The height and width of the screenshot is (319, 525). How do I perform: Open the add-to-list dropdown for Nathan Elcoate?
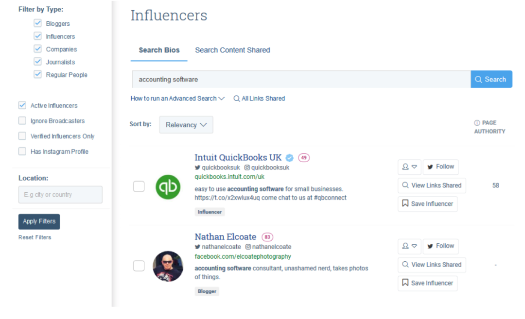[x=409, y=246]
